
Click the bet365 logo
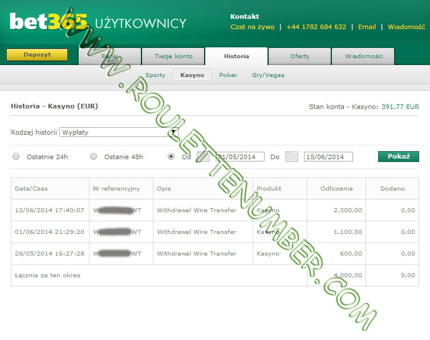click(48, 22)
